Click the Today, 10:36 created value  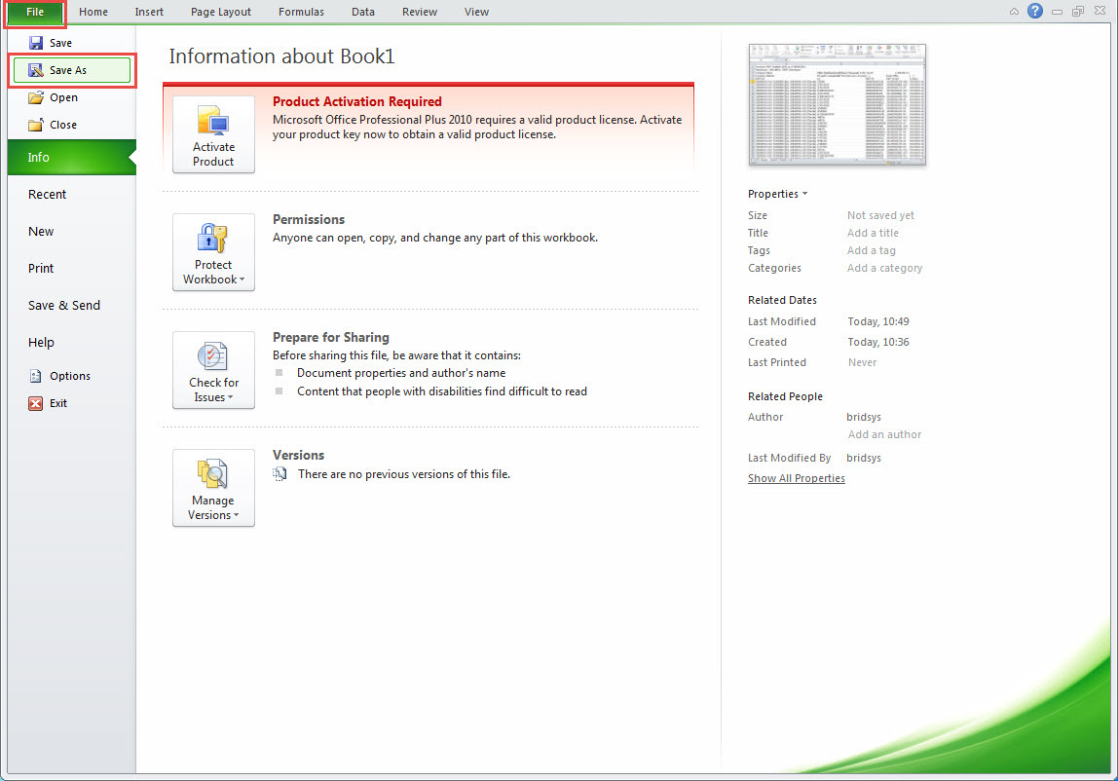point(878,343)
